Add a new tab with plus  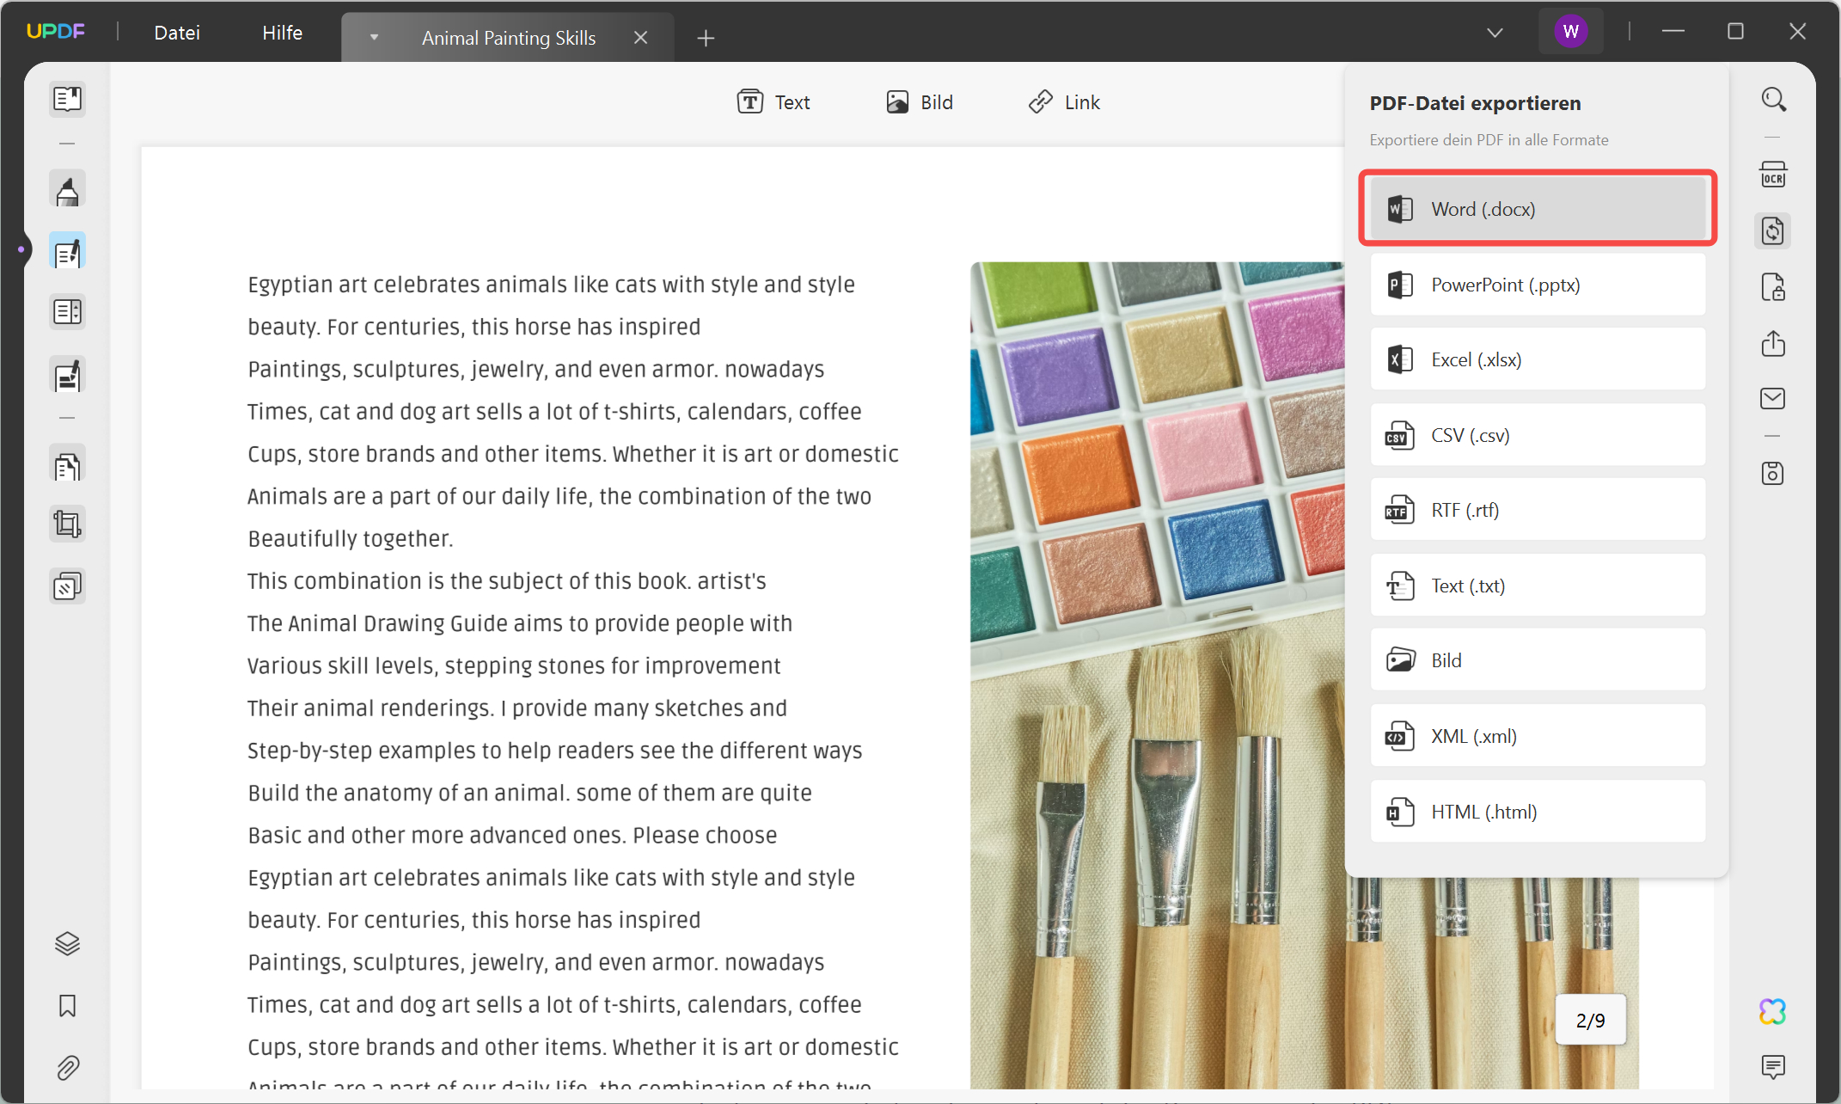706,38
